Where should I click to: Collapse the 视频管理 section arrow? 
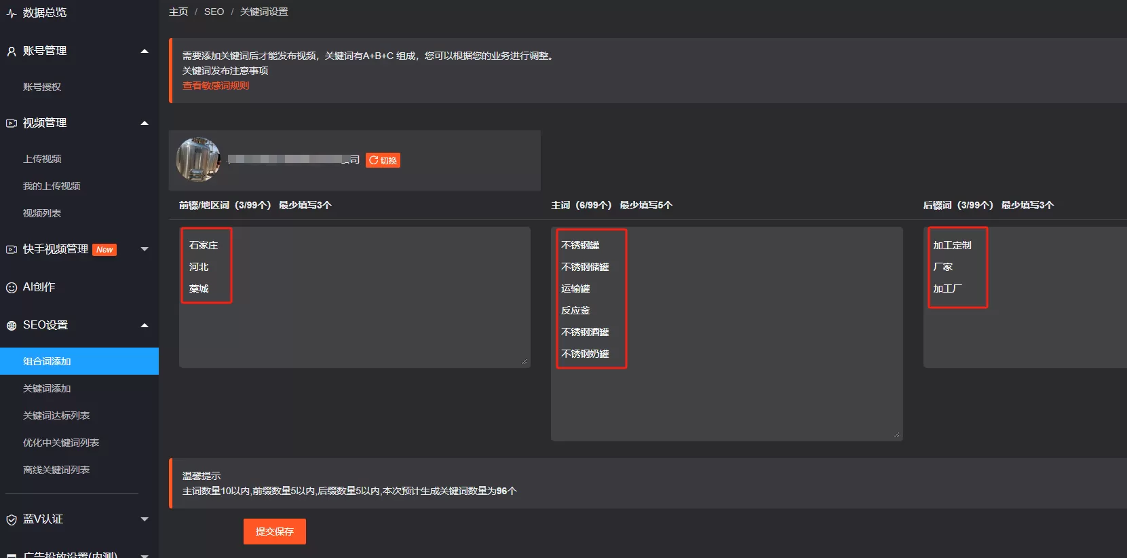point(144,123)
